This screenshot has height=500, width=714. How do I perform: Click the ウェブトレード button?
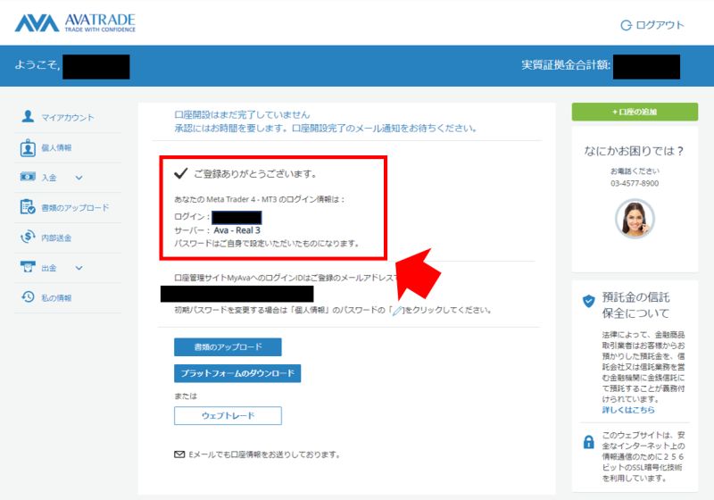point(228,416)
